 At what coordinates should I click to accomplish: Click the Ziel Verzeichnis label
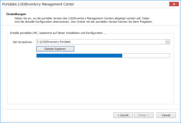(x=22, y=42)
